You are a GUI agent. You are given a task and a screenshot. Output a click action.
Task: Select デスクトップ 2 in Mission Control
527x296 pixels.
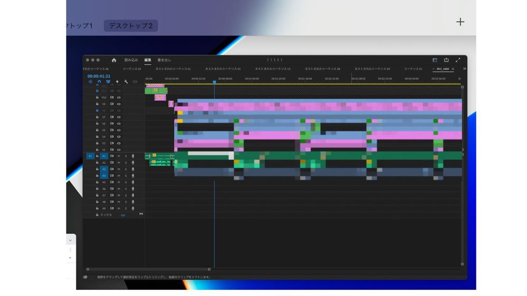click(131, 26)
